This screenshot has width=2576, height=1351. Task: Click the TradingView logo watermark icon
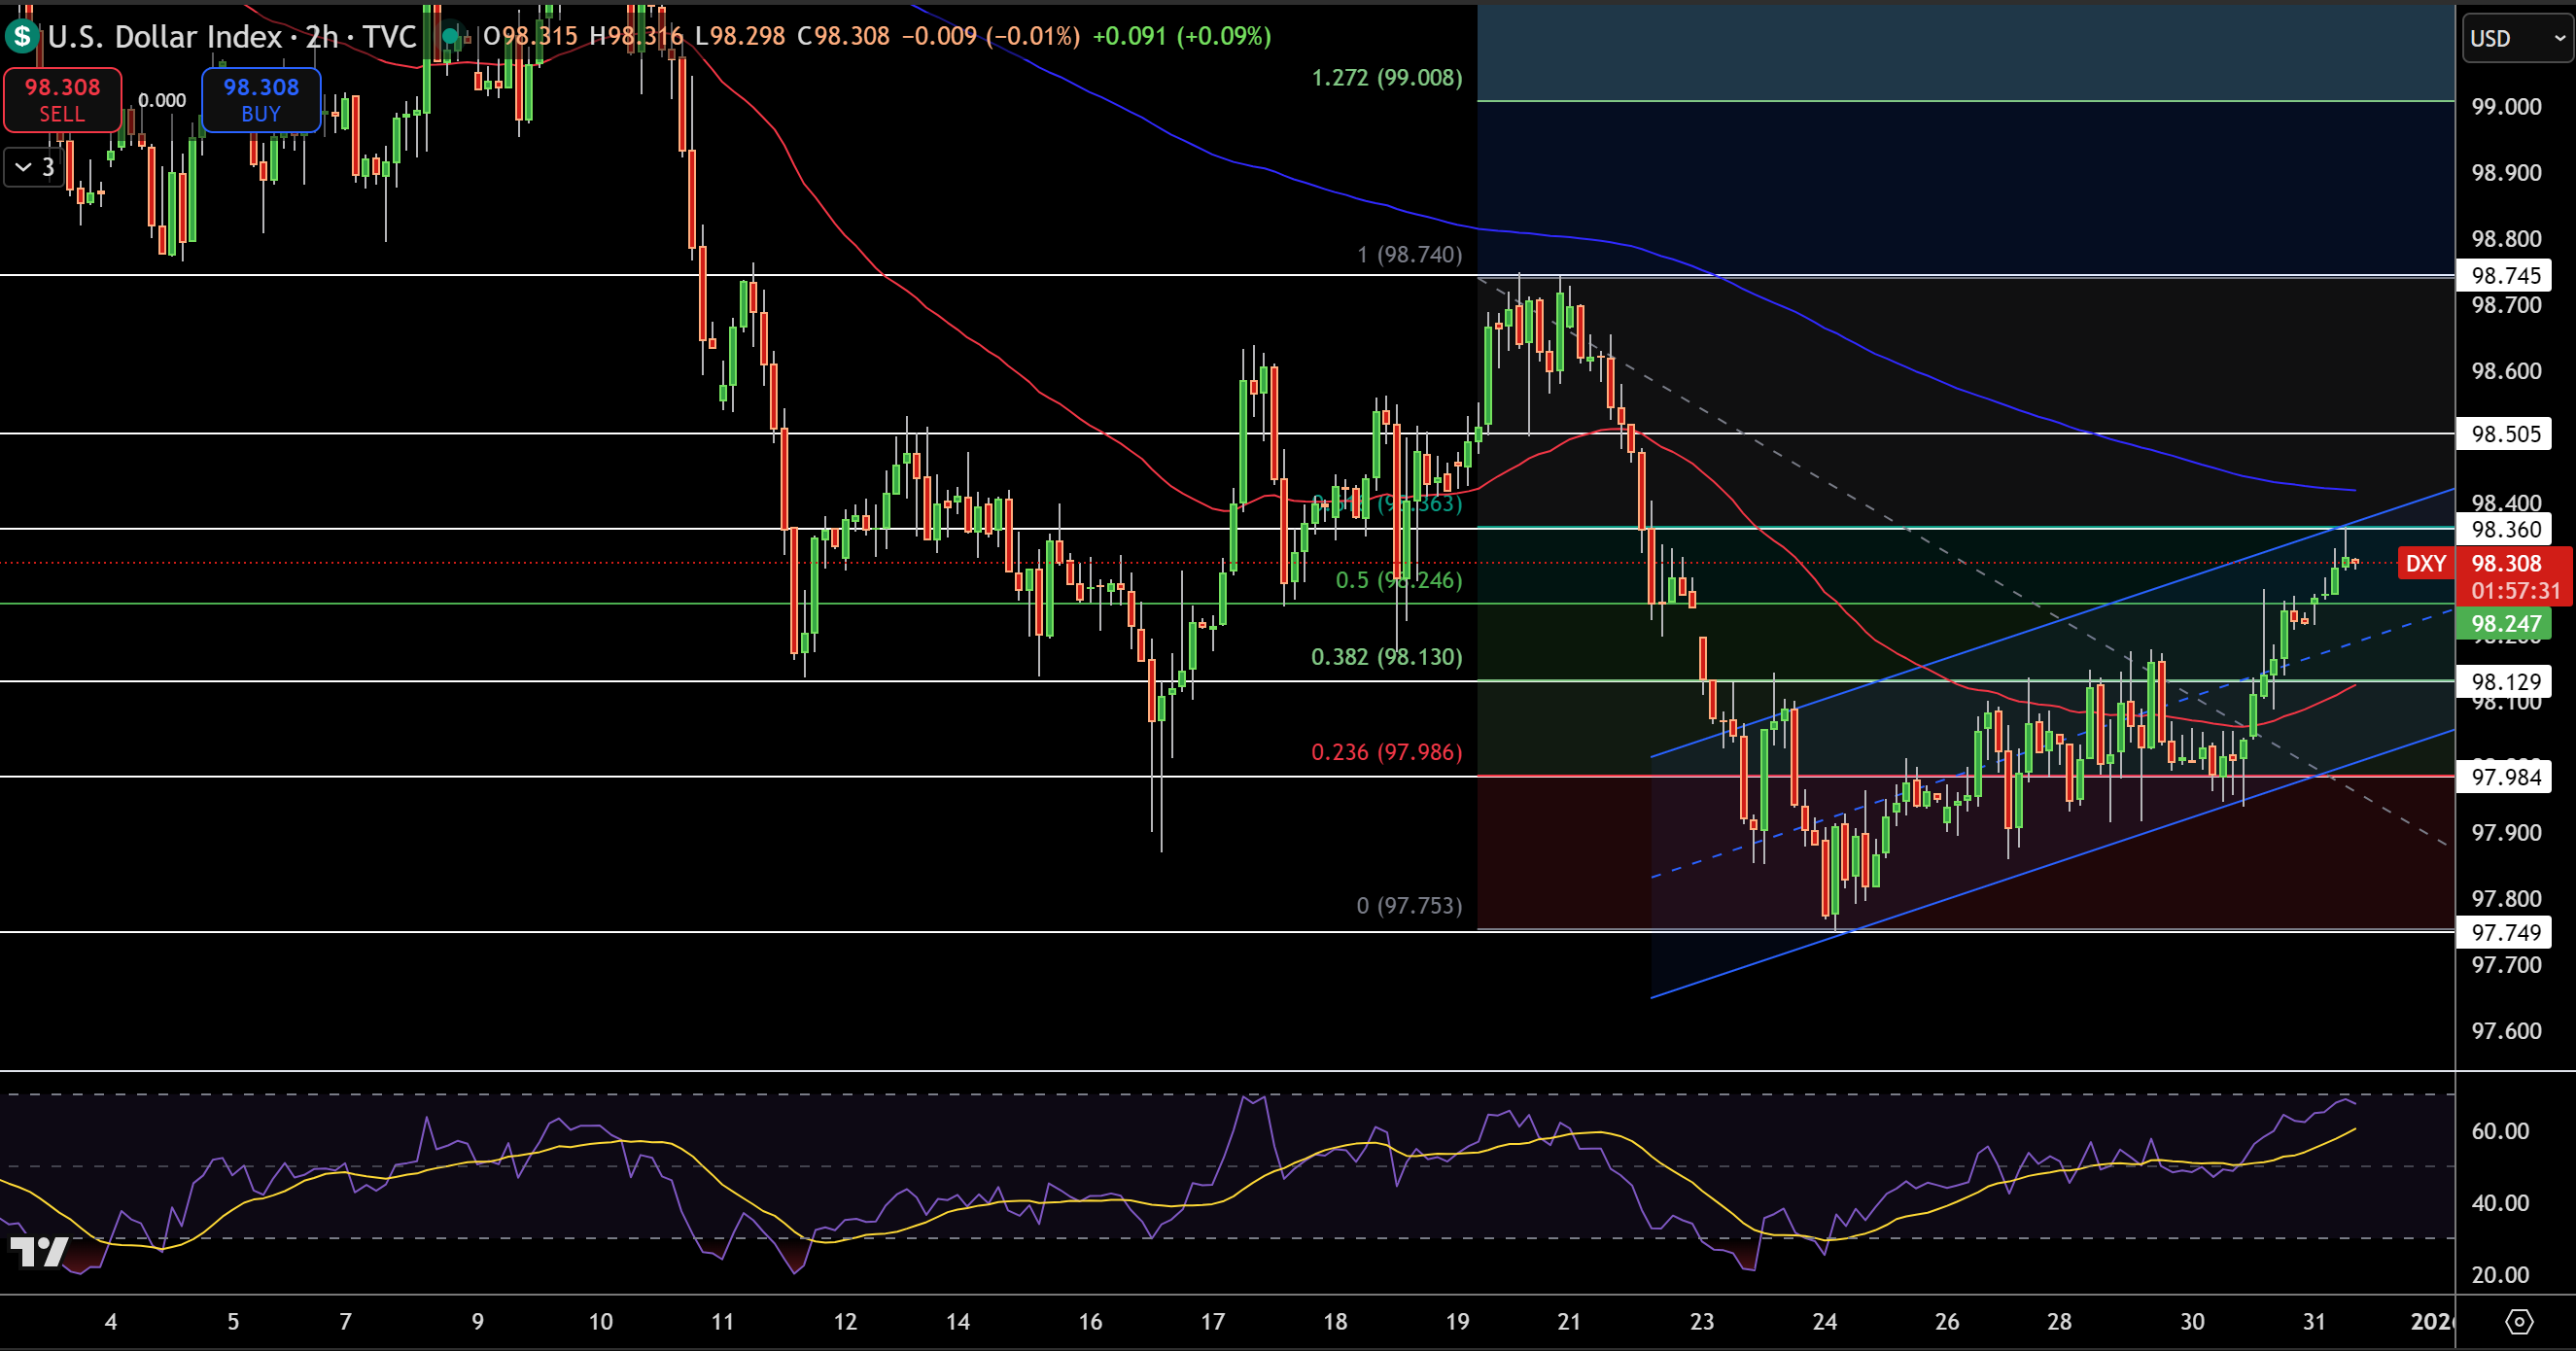point(38,1251)
